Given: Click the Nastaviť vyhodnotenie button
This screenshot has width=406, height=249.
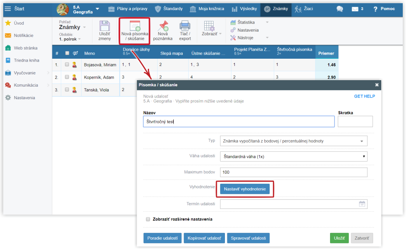Looking at the screenshot, I should pyautogui.click(x=245, y=189).
